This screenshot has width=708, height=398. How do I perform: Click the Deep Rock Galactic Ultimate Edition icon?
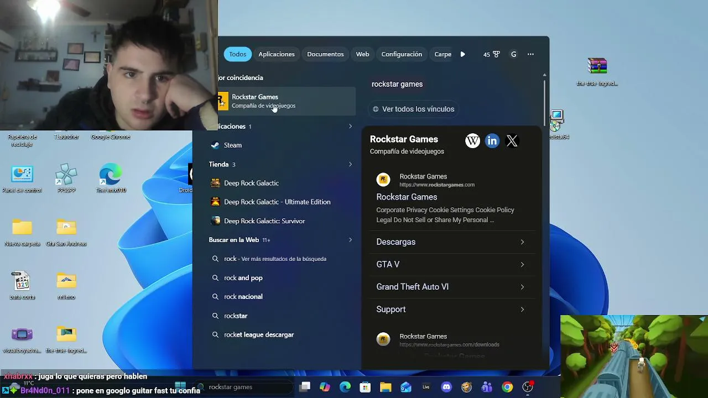point(215,202)
